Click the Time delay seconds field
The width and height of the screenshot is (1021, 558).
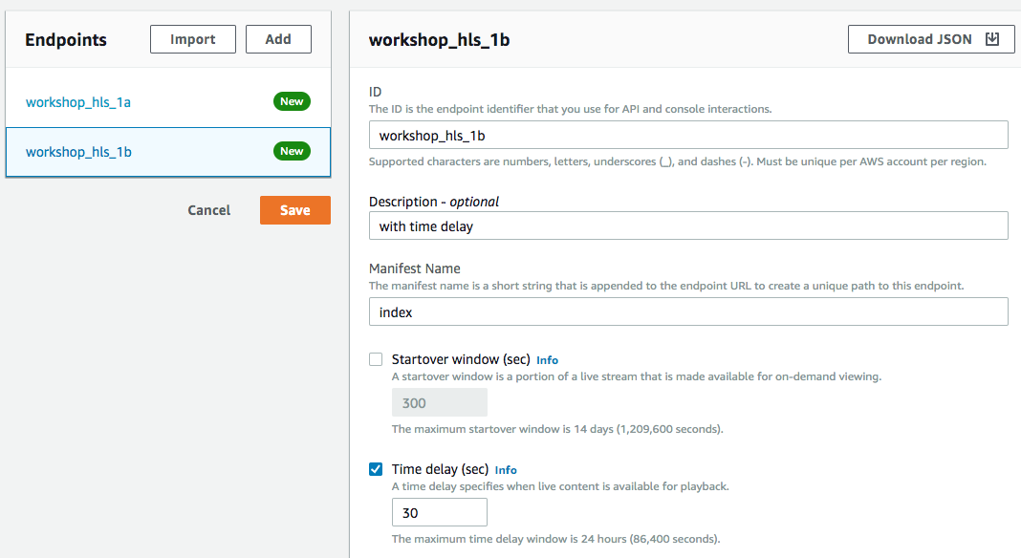440,512
